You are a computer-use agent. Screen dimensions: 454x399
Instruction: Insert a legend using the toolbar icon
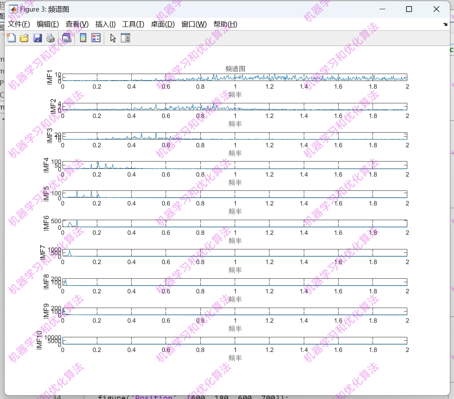coord(96,38)
